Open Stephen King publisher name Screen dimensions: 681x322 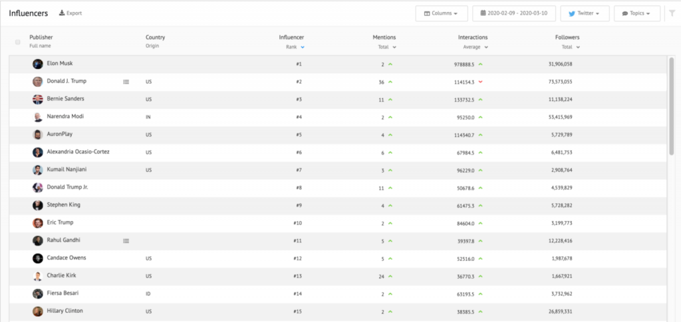click(x=63, y=204)
